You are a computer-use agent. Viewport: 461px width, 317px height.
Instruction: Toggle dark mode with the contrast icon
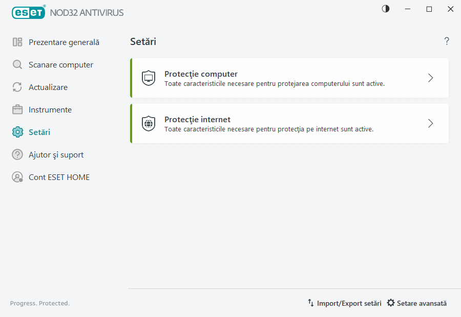point(385,9)
